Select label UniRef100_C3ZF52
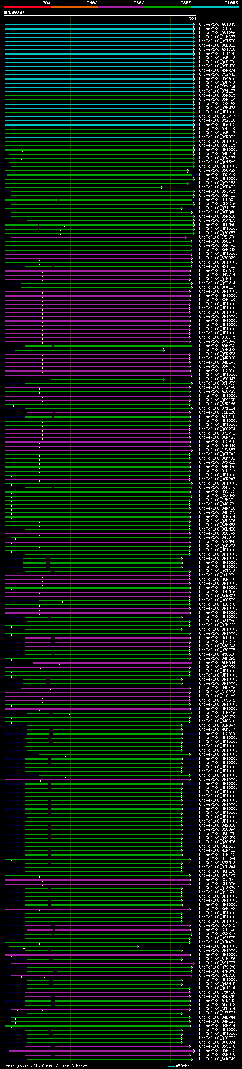The width and height of the screenshot is (242, 1069). click(217, 1012)
